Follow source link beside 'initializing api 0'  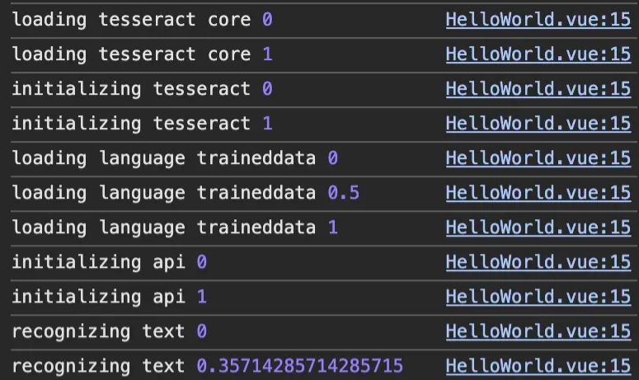pyautogui.click(x=538, y=262)
